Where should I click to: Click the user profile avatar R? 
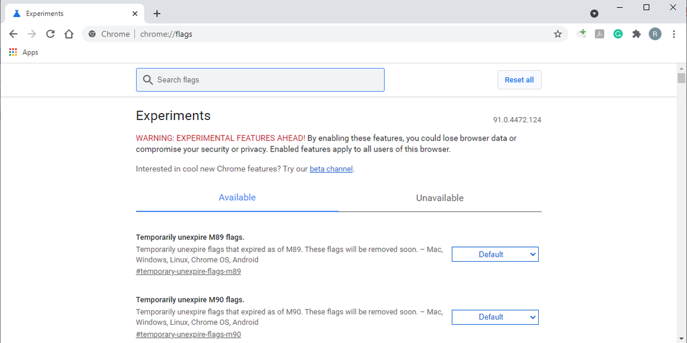click(655, 34)
